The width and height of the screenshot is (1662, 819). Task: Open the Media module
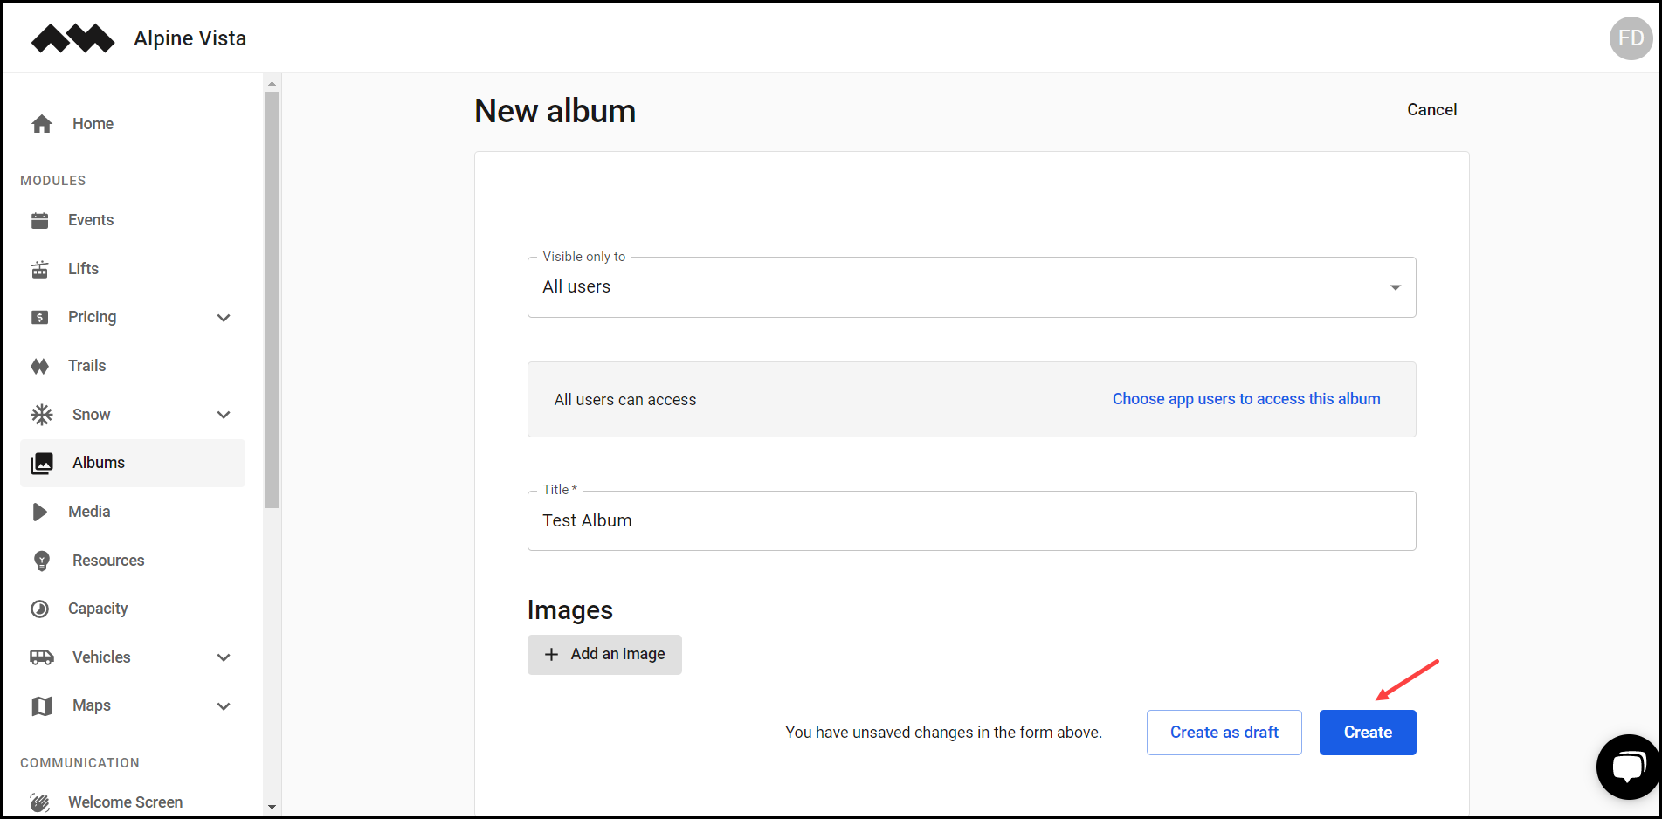click(x=90, y=512)
